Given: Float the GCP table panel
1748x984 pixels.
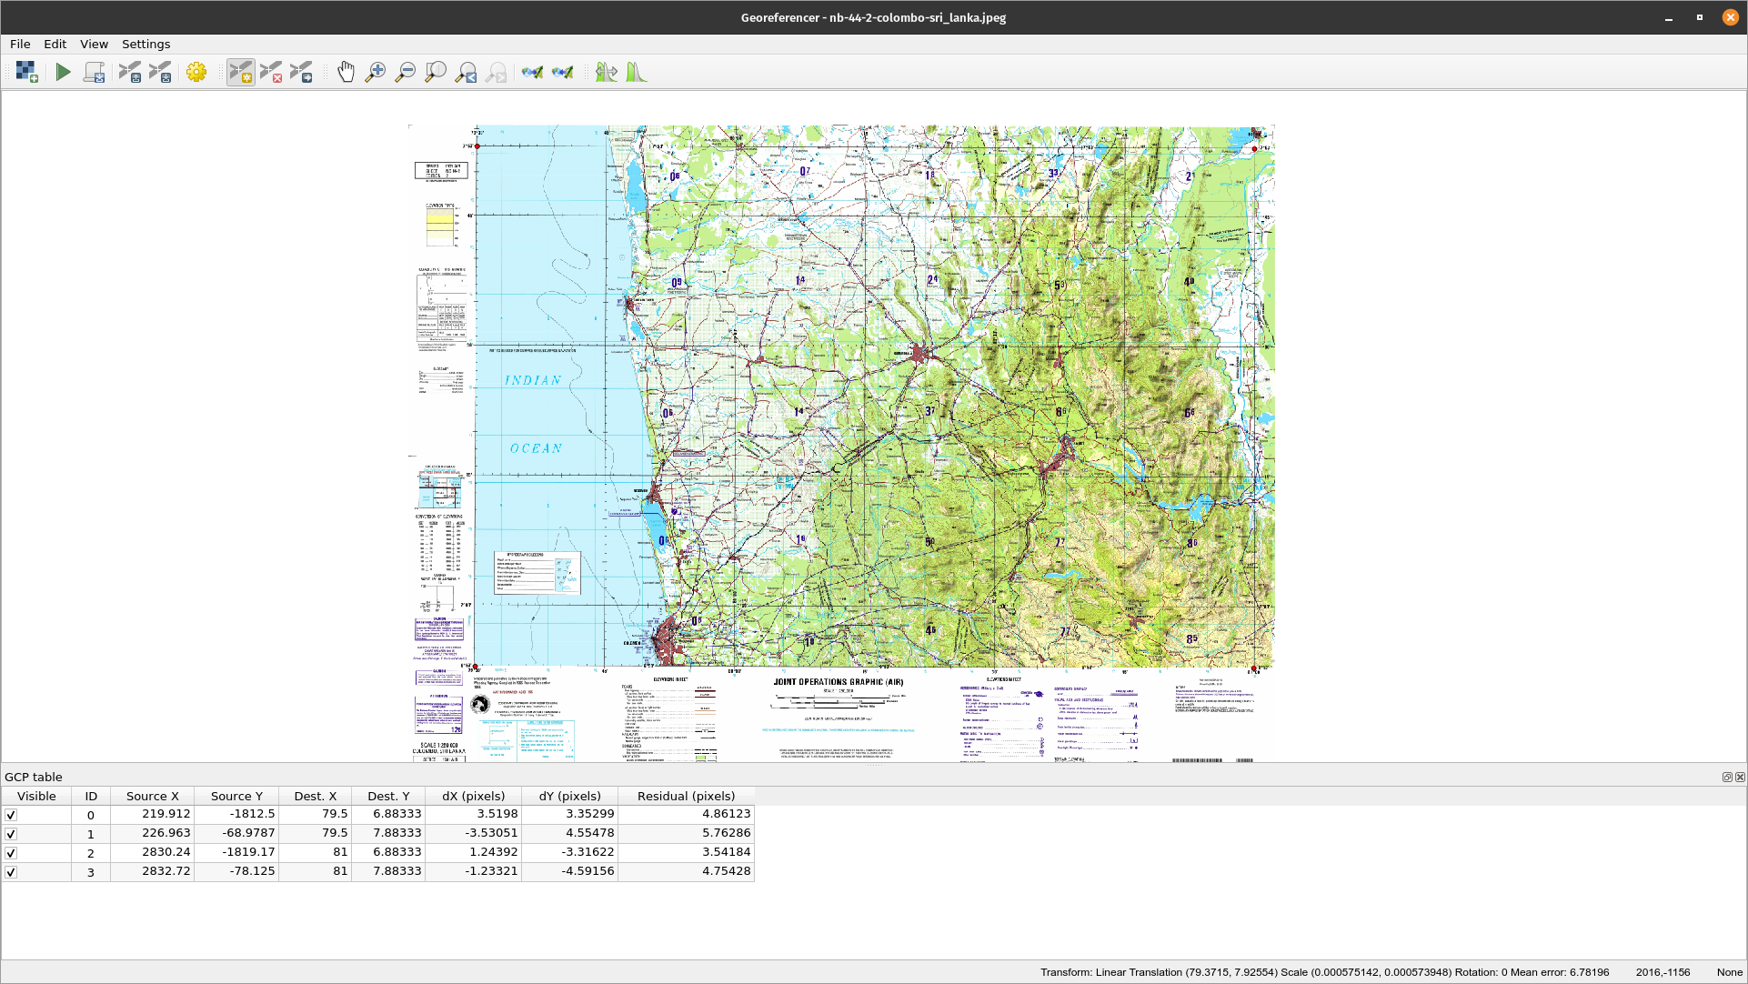Looking at the screenshot, I should 1727,777.
